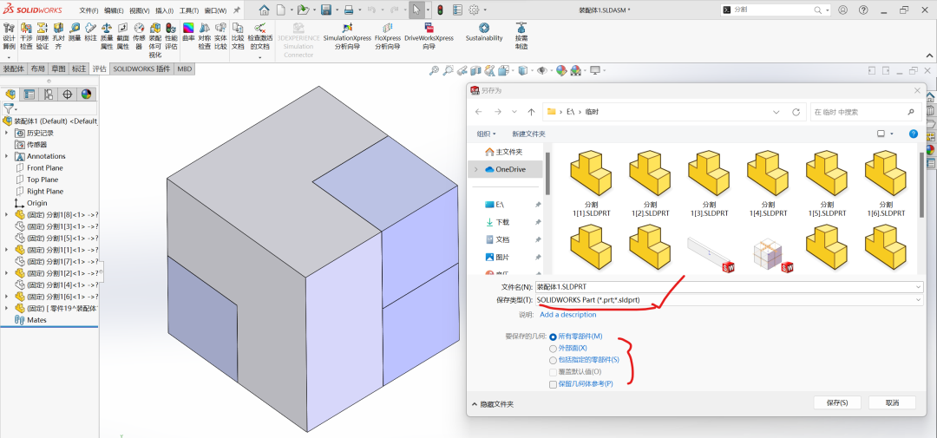Click the 保存(S) save button
The height and width of the screenshot is (438, 937).
pos(836,402)
